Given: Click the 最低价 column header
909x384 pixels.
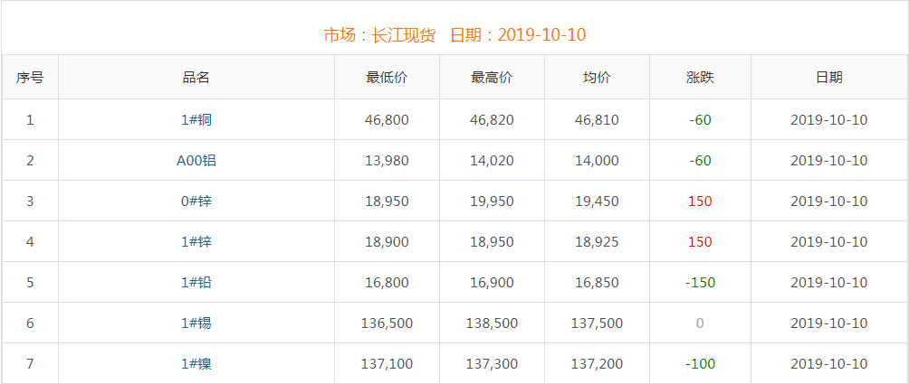Looking at the screenshot, I should click(x=387, y=78).
